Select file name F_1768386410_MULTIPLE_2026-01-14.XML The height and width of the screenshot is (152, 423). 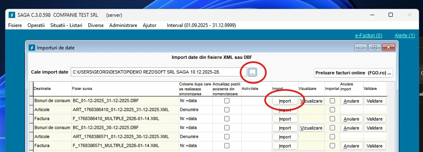tap(116, 118)
